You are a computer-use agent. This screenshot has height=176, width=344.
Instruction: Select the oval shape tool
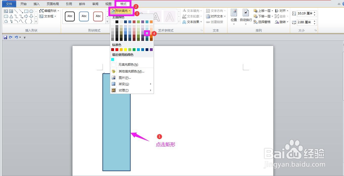pos(31,11)
